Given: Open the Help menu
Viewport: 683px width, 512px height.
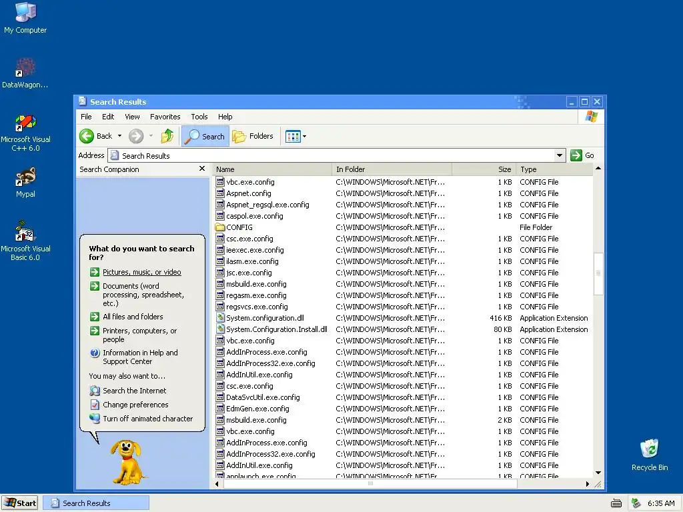Looking at the screenshot, I should [225, 117].
